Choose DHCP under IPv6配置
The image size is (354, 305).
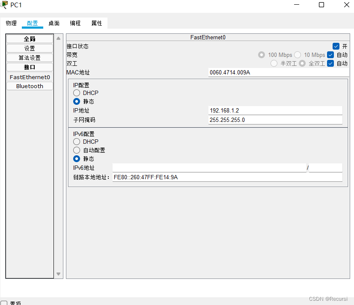77,142
